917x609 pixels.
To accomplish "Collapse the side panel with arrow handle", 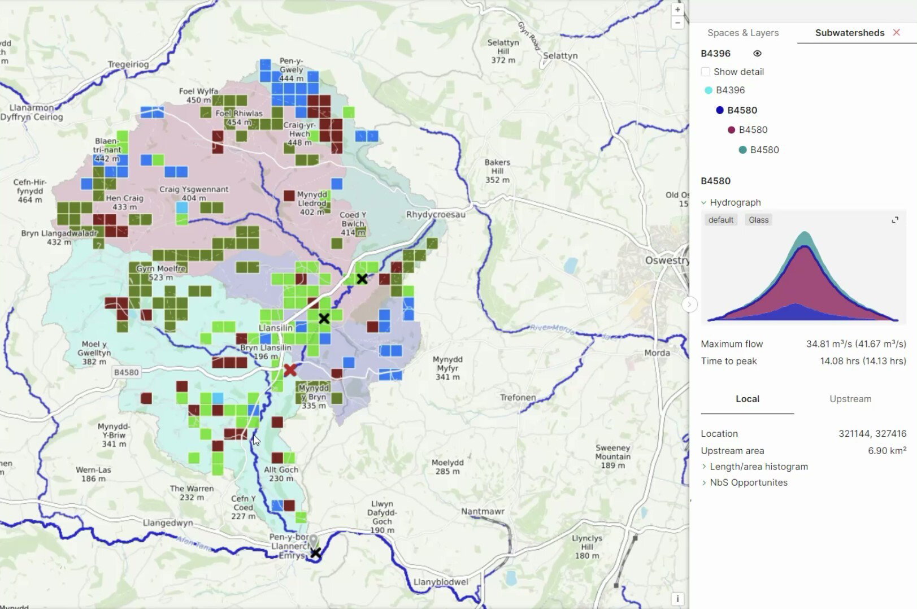I will pyautogui.click(x=689, y=304).
